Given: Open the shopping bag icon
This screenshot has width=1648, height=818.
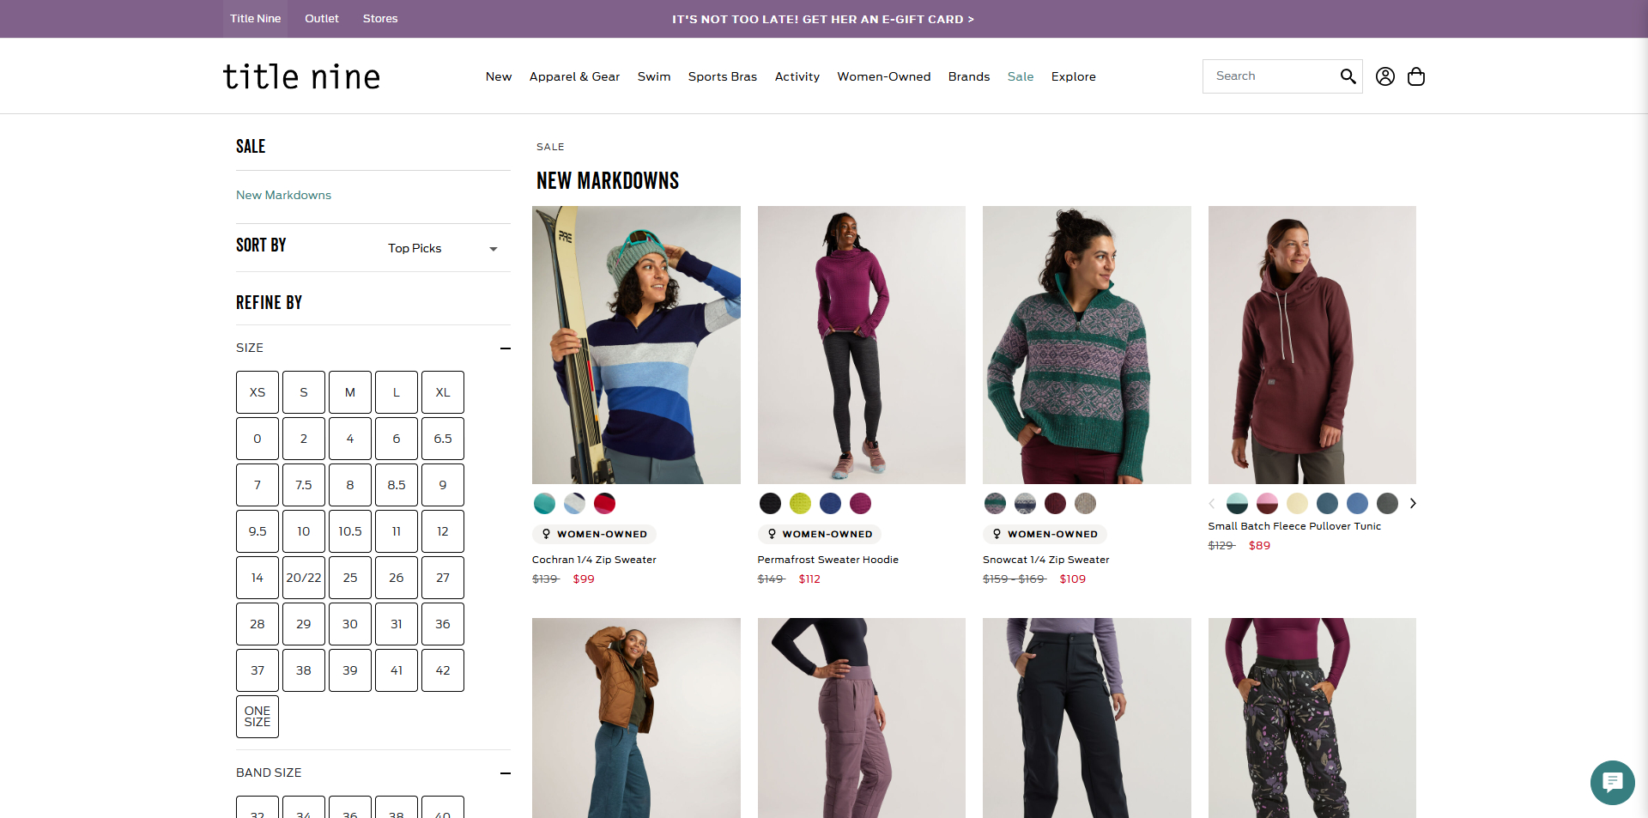Looking at the screenshot, I should pos(1415,76).
